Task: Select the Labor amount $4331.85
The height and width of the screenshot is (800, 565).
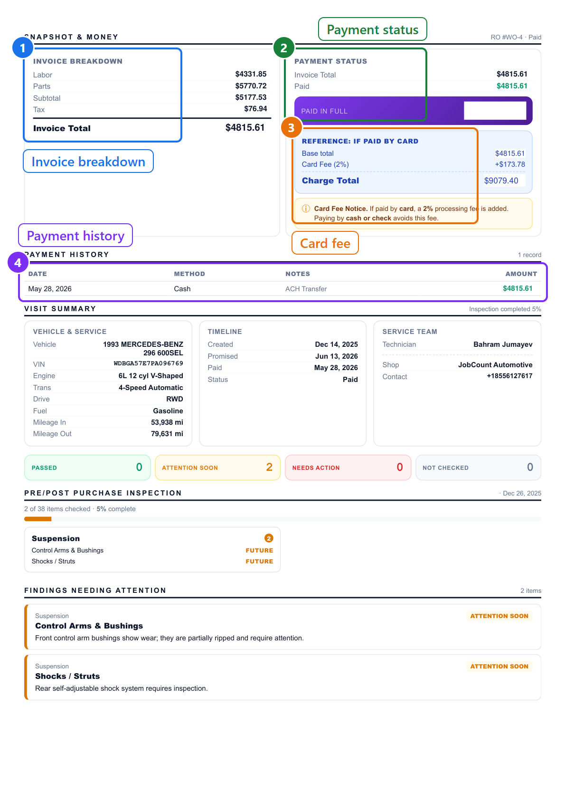Action: [251, 74]
